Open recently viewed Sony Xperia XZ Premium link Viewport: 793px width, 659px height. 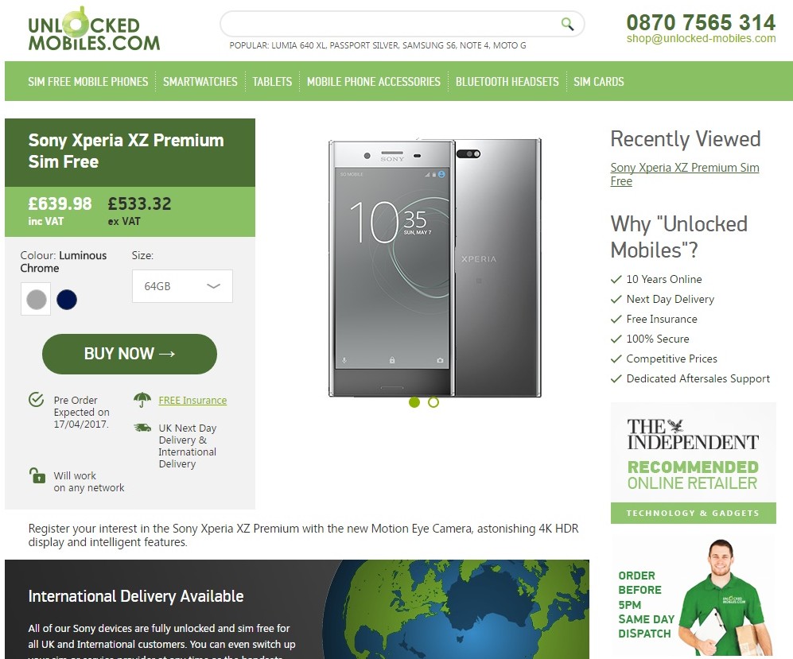click(685, 174)
